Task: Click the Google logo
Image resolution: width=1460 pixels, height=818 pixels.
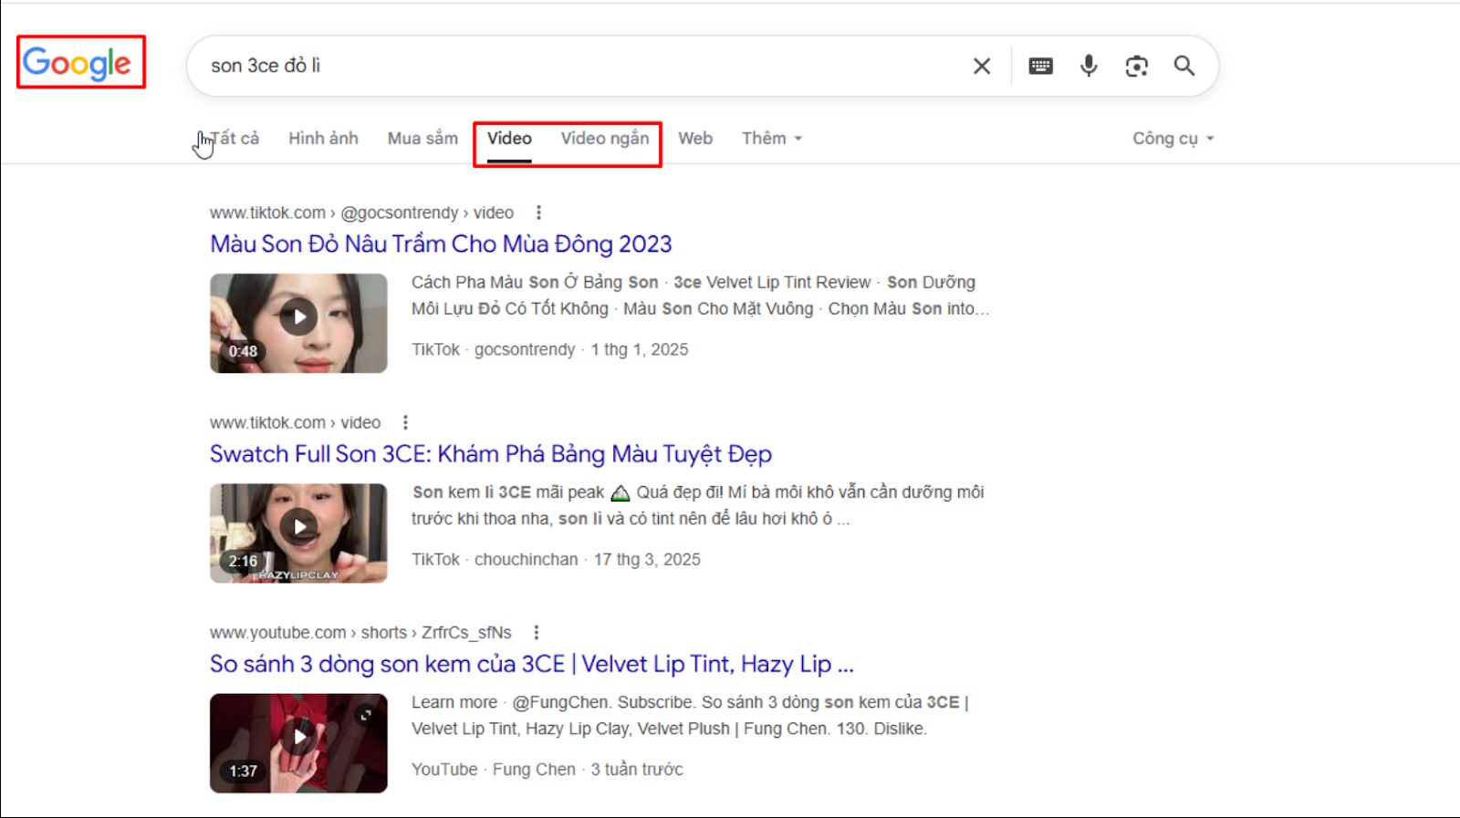Action: point(78,63)
